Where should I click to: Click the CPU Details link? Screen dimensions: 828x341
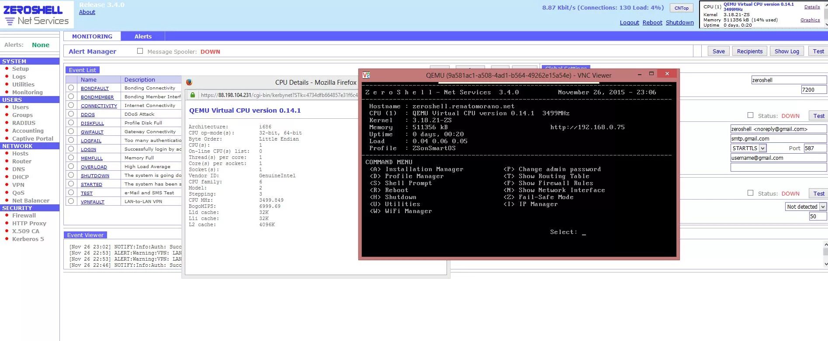[x=812, y=7]
